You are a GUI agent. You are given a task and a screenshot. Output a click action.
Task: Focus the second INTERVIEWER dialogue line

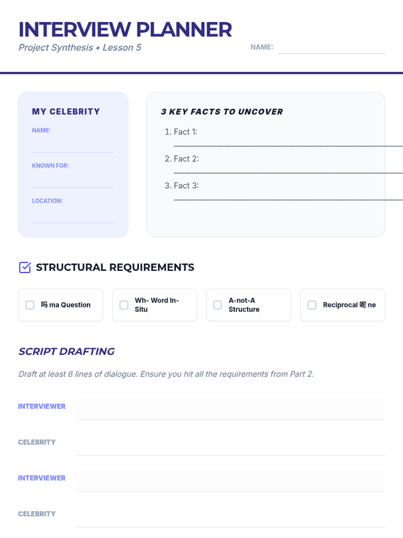tap(230, 480)
